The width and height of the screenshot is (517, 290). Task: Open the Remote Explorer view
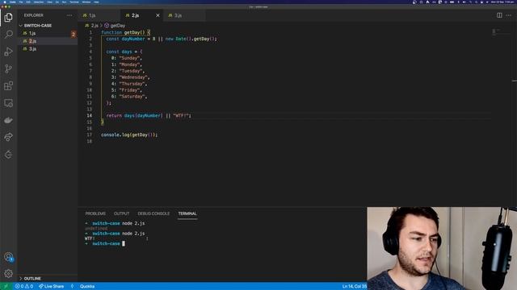[9, 103]
